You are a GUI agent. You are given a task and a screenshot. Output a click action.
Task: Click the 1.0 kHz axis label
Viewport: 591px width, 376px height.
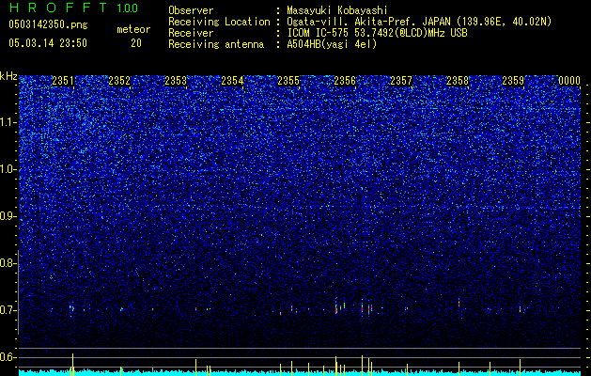(x=7, y=169)
